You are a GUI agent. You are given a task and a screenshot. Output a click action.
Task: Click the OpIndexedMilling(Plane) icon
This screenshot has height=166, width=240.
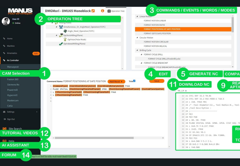point(61,44)
